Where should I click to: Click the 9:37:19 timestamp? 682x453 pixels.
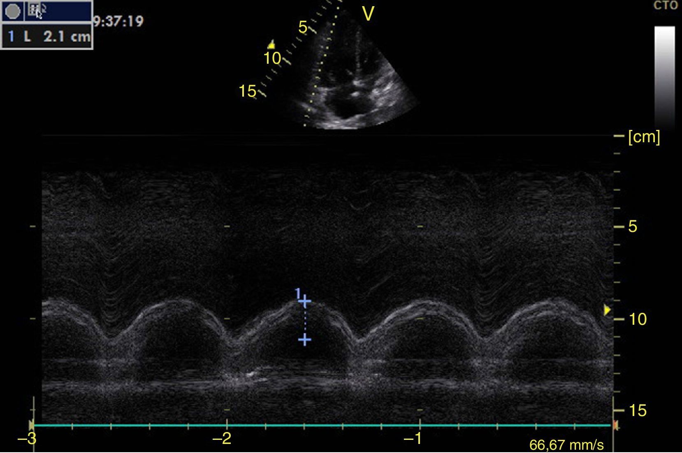point(118,21)
